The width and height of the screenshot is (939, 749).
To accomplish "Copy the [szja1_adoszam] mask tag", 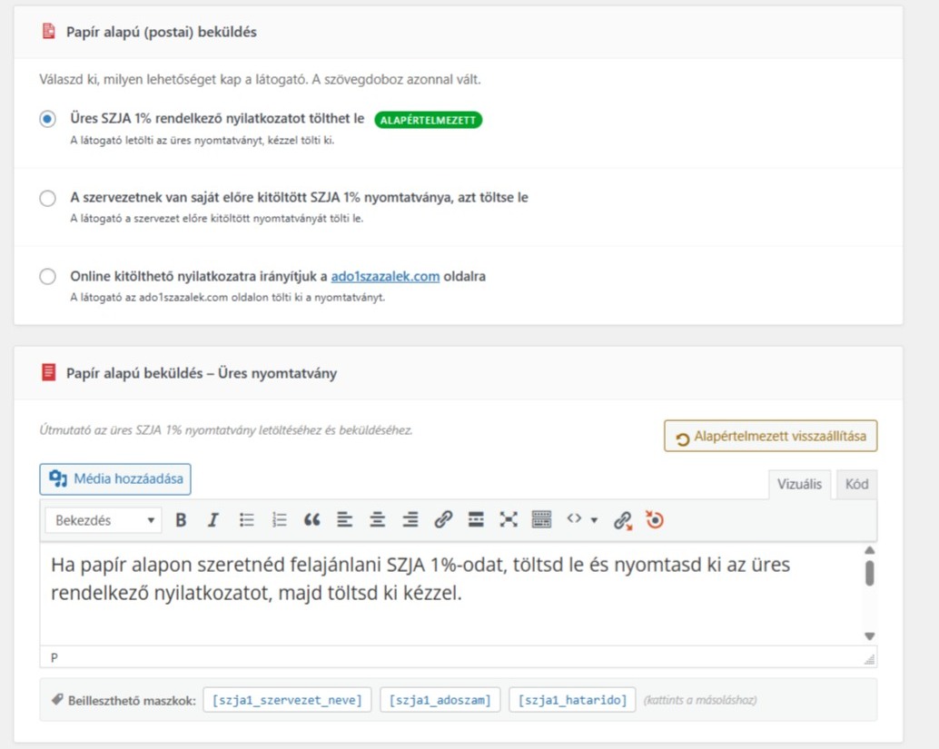I will tap(440, 700).
